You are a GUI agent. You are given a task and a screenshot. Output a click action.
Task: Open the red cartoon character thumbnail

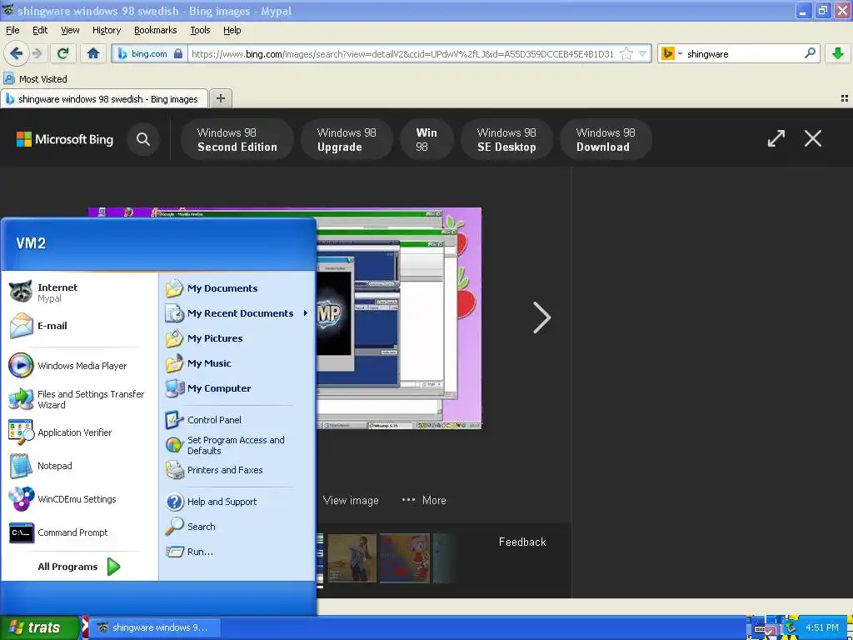point(405,557)
